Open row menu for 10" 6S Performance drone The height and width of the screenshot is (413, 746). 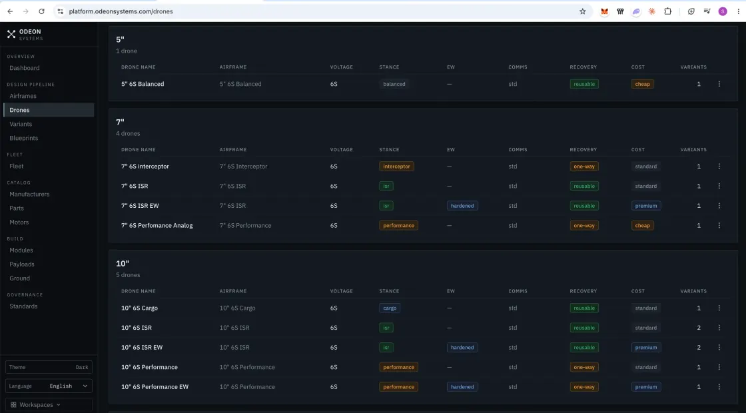coord(719,367)
